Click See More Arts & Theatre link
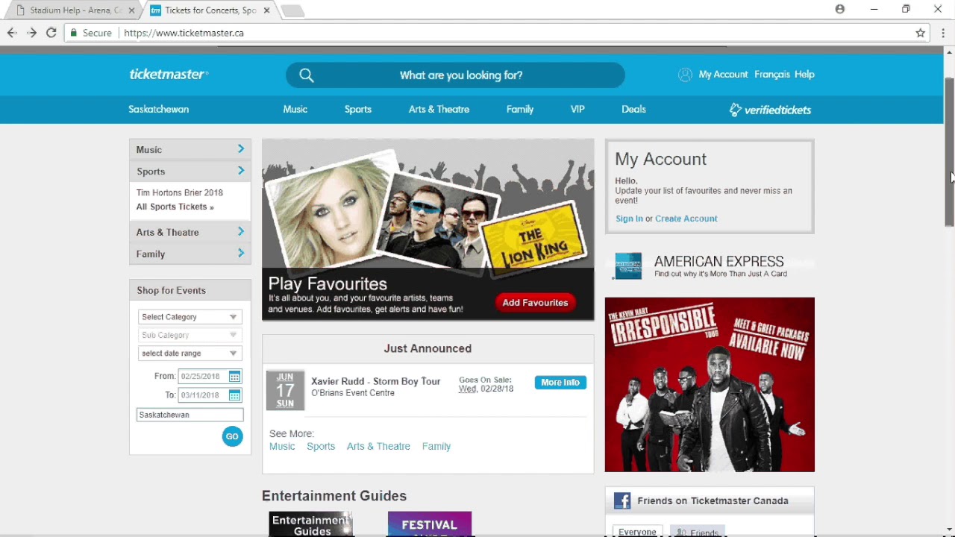This screenshot has width=955, height=537. [378, 446]
